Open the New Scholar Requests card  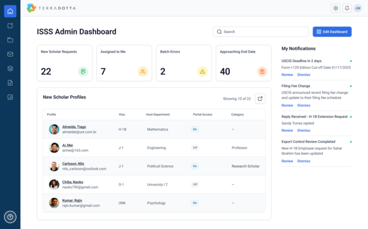point(64,63)
